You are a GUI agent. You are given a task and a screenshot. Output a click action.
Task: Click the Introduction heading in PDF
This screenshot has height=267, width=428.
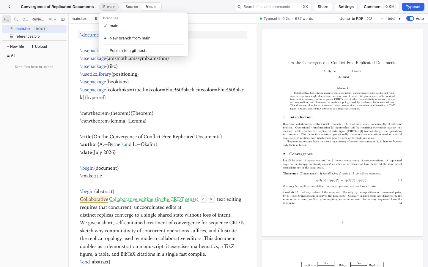[x=298, y=117]
